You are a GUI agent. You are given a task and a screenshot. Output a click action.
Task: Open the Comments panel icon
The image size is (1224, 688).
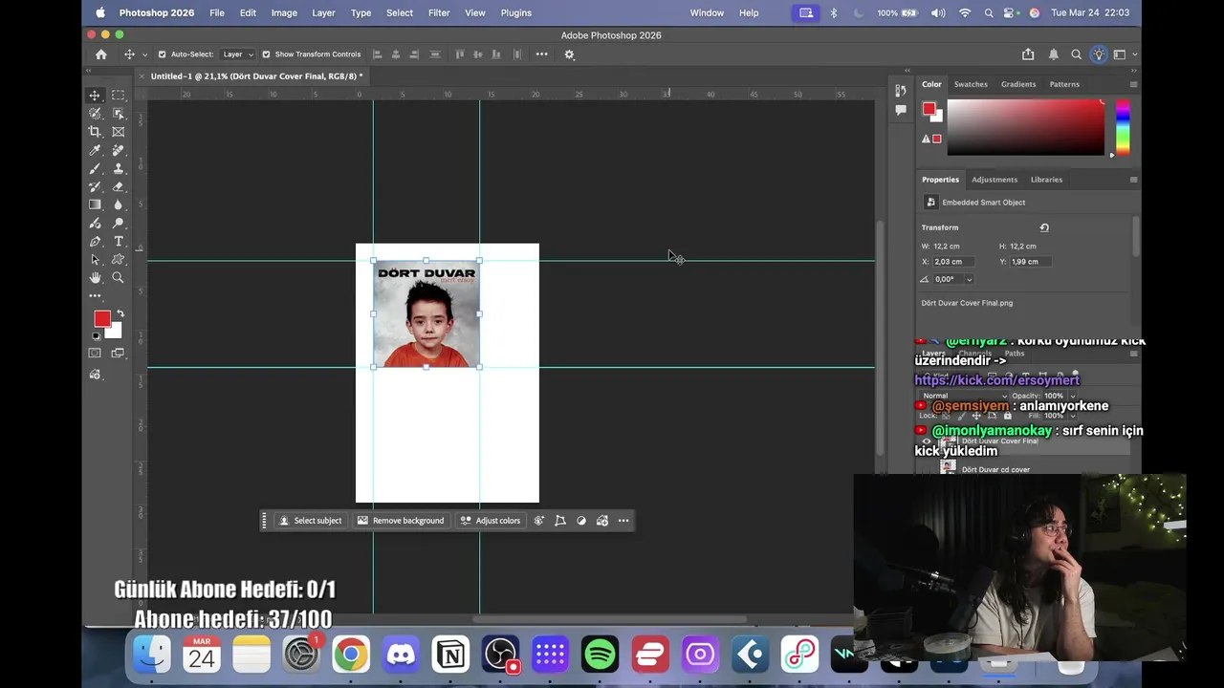click(901, 110)
